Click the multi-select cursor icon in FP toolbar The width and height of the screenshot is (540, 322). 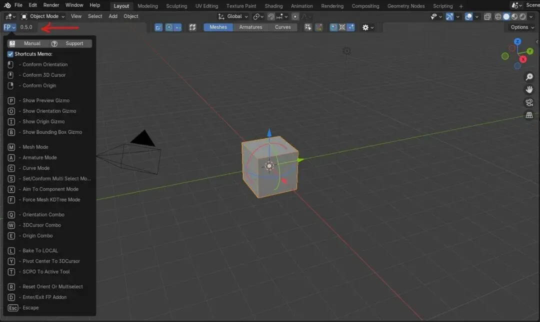coord(308,27)
